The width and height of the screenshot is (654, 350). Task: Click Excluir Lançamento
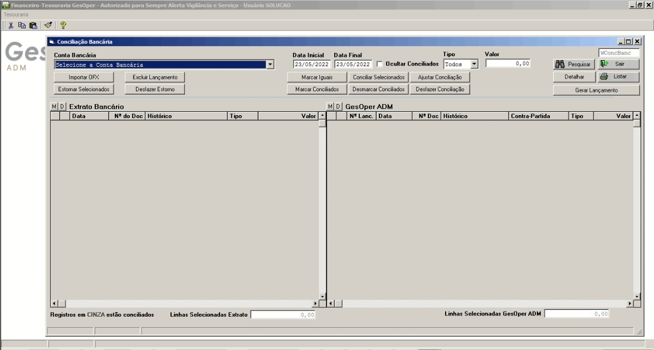pyautogui.click(x=155, y=77)
